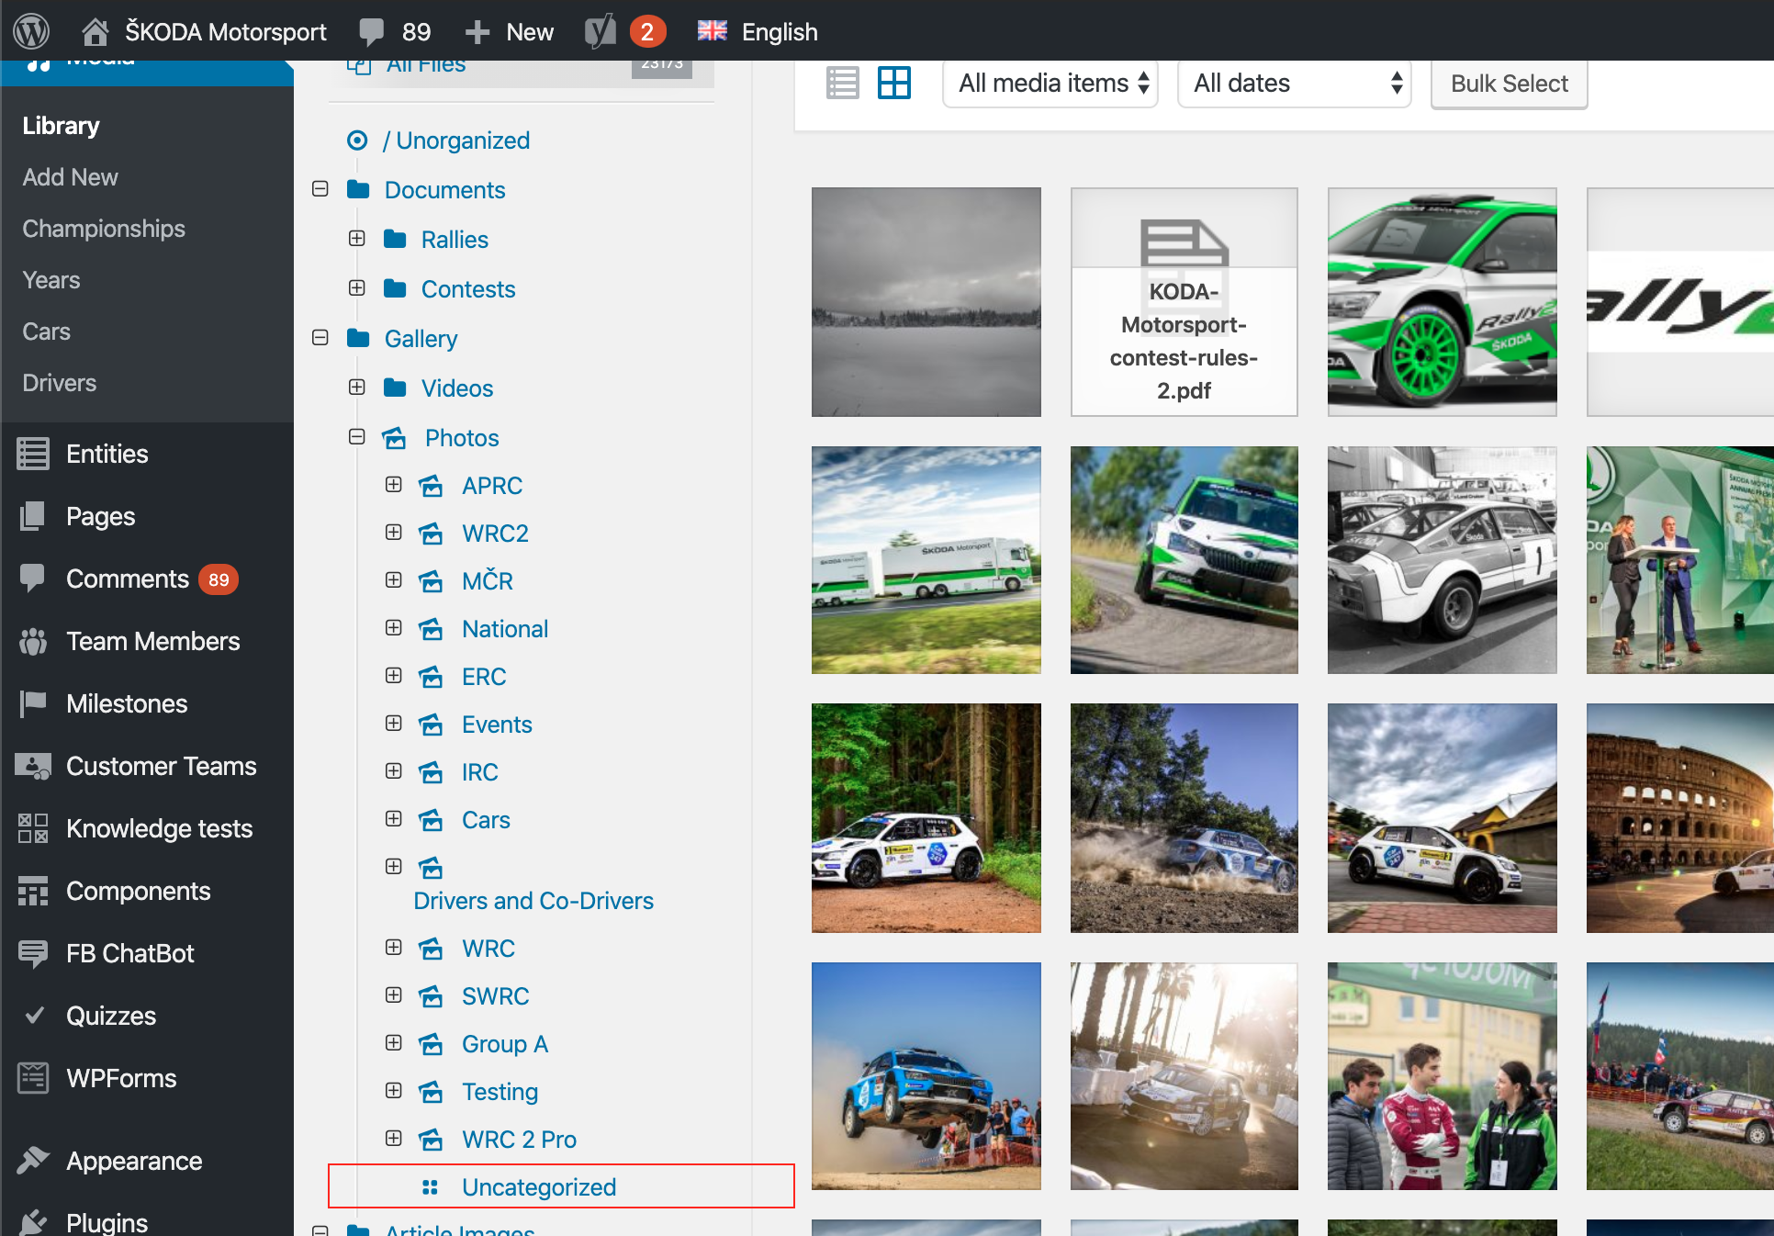Switch to grid view icon
The image size is (1774, 1236).
coord(893,84)
